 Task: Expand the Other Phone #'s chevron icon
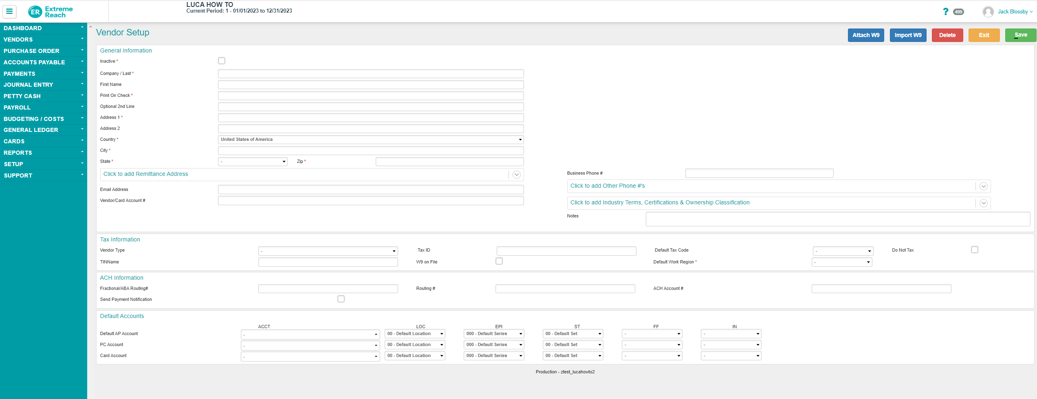(983, 186)
